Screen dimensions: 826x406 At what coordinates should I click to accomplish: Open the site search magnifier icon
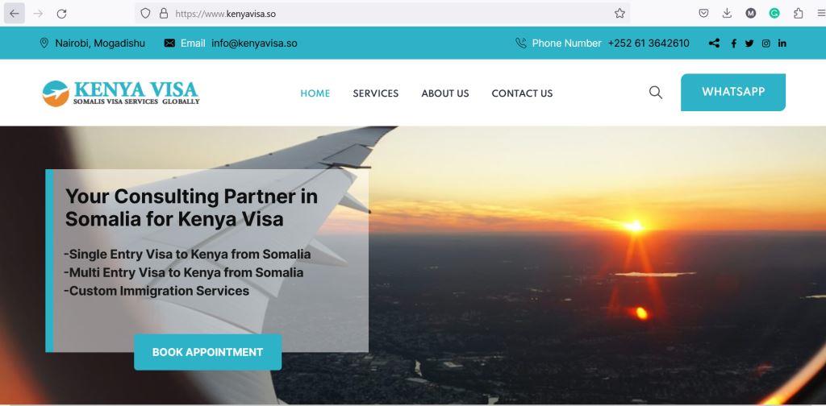click(x=655, y=93)
